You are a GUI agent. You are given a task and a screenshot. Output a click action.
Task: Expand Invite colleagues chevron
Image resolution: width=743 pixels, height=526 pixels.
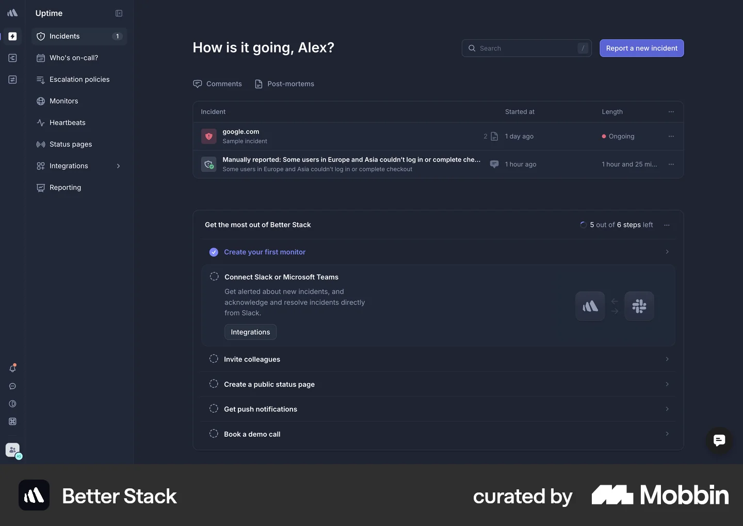coord(667,359)
